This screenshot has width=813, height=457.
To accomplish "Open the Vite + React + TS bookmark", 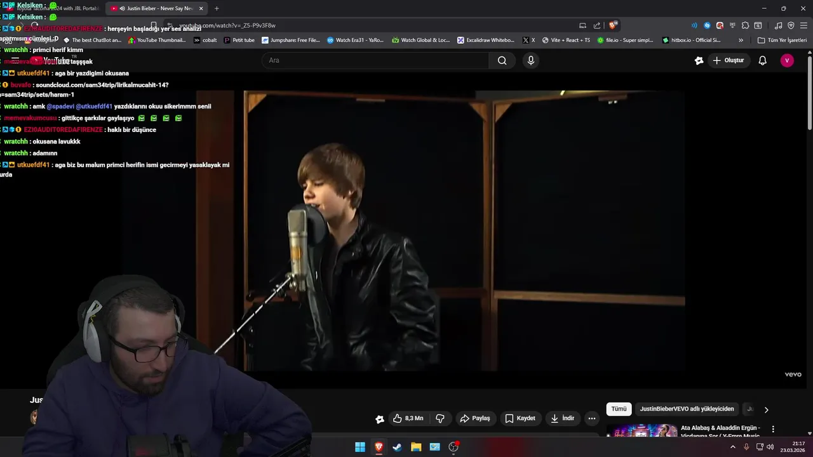I will click(x=566, y=40).
